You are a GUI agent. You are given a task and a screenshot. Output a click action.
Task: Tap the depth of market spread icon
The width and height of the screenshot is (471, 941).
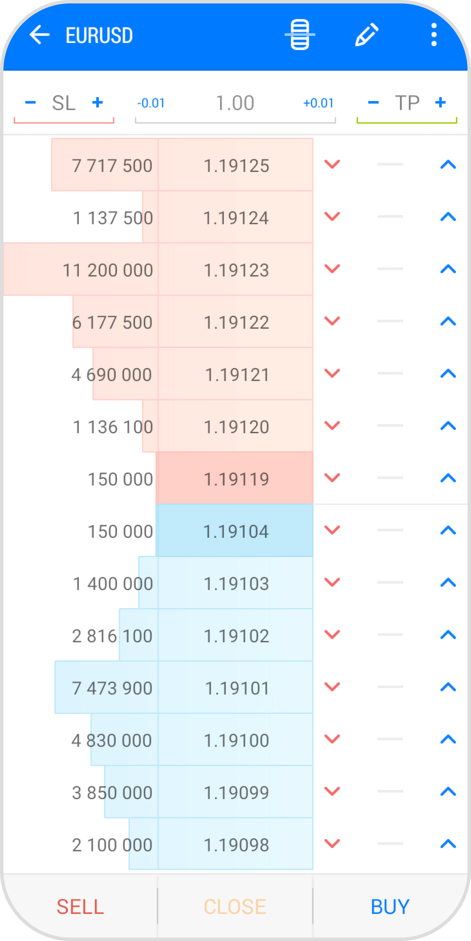(x=300, y=35)
